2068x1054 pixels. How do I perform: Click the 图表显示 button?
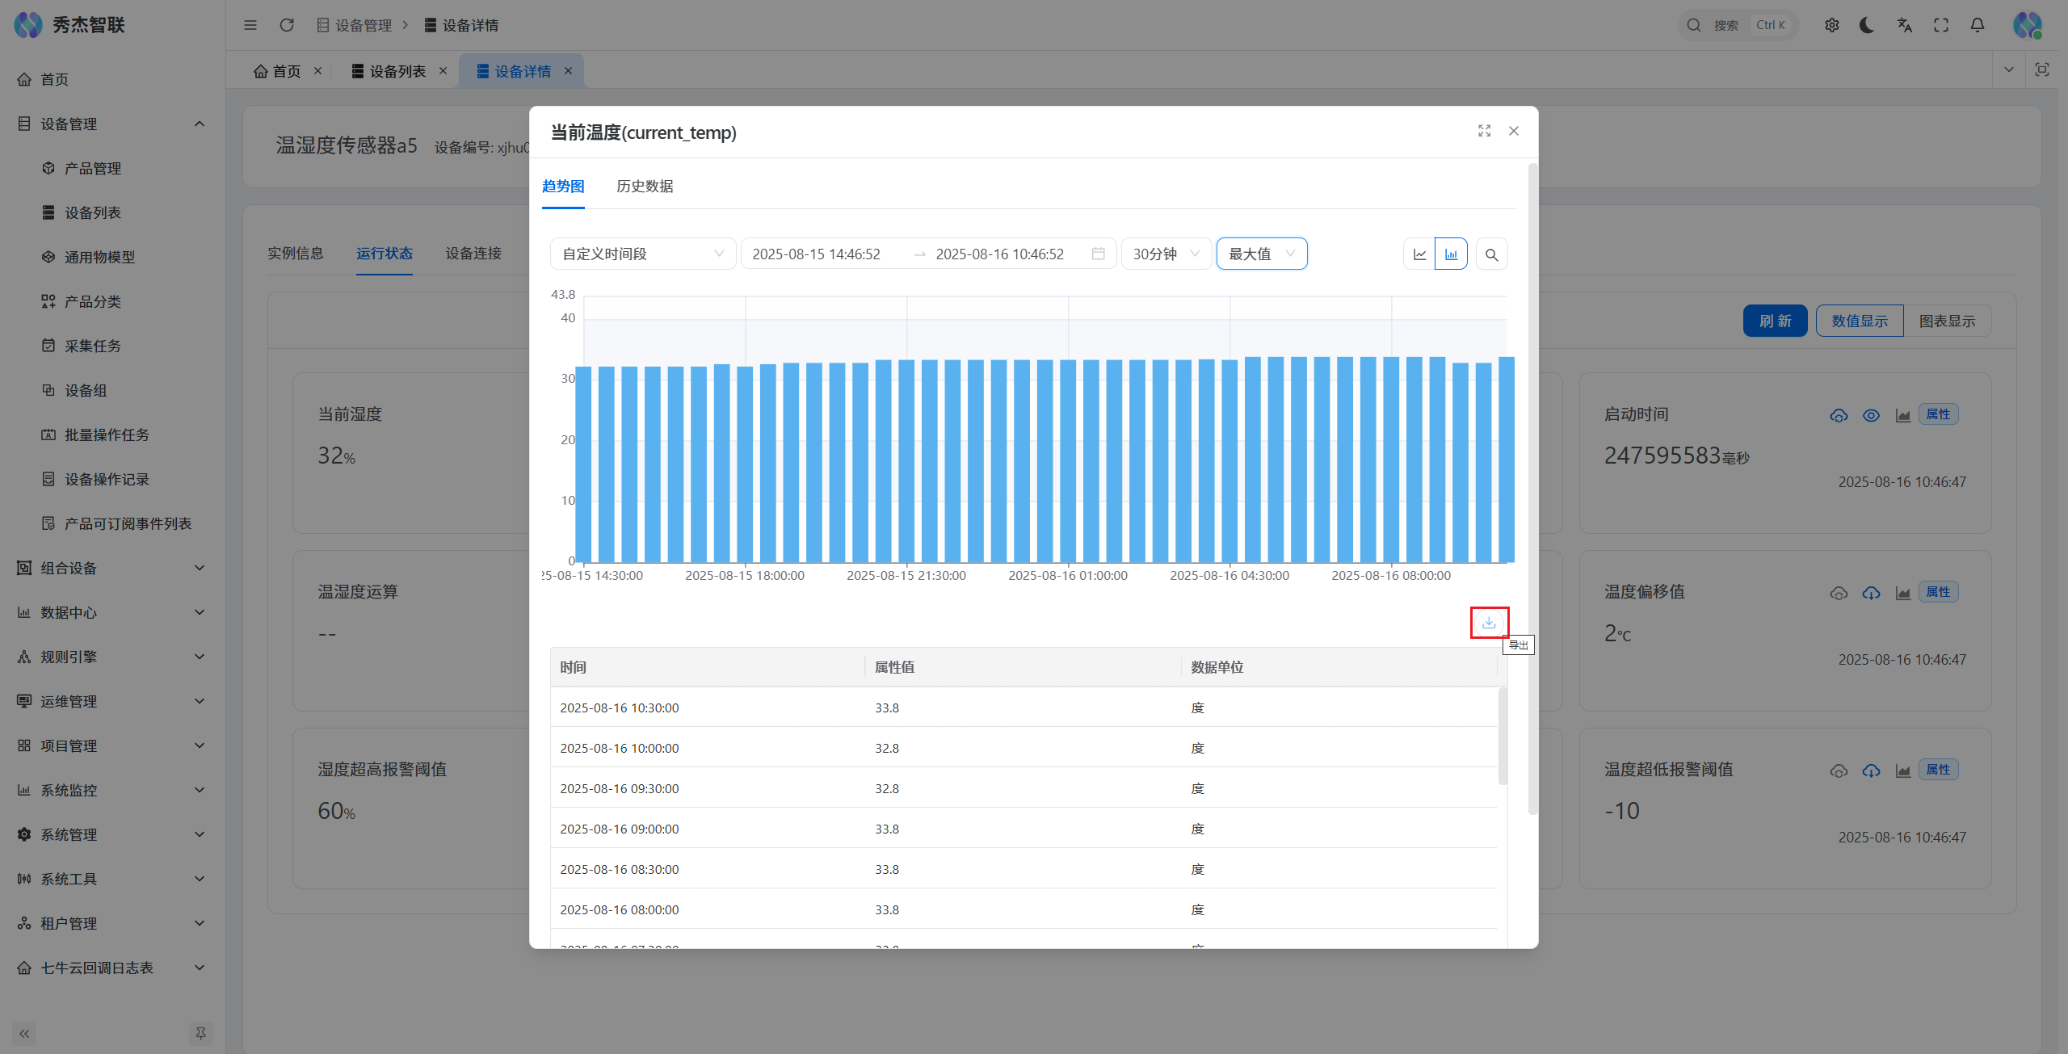tap(1947, 321)
